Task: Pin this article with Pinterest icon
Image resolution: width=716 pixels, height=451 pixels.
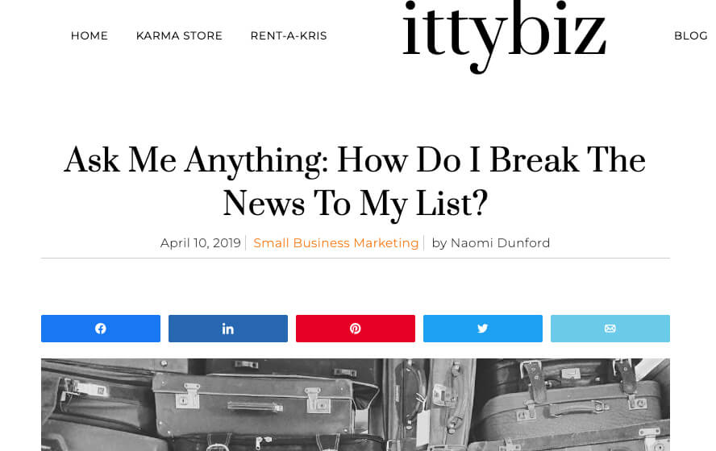Action: tap(355, 329)
